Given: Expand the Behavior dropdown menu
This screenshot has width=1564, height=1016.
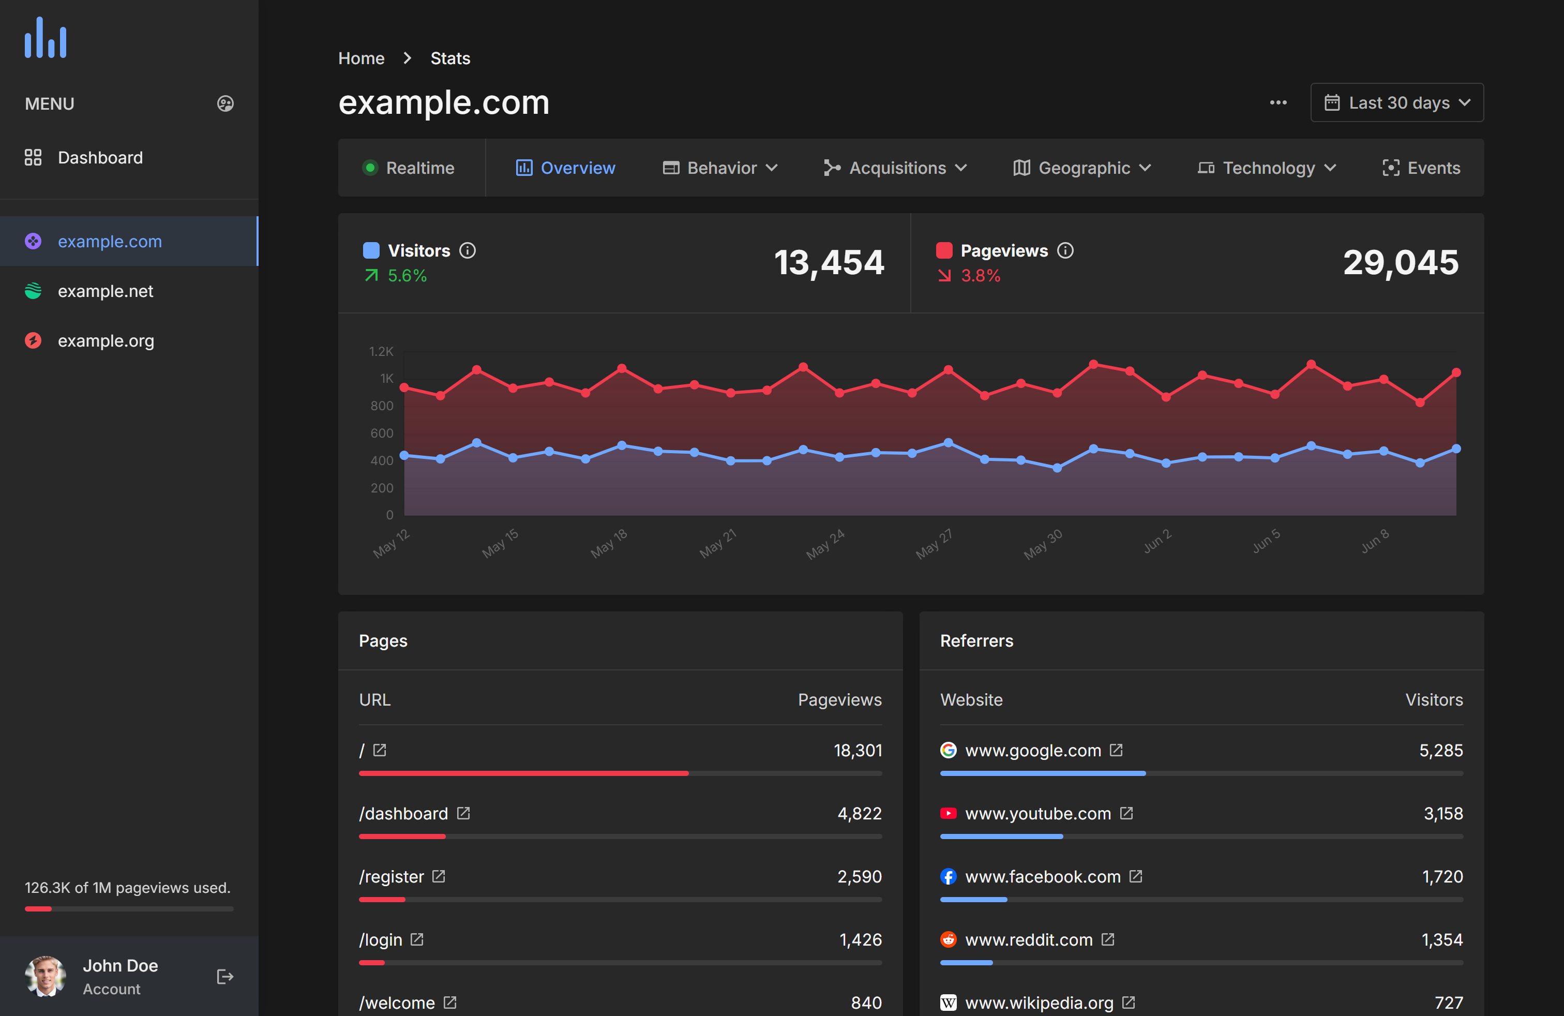Looking at the screenshot, I should (x=720, y=168).
